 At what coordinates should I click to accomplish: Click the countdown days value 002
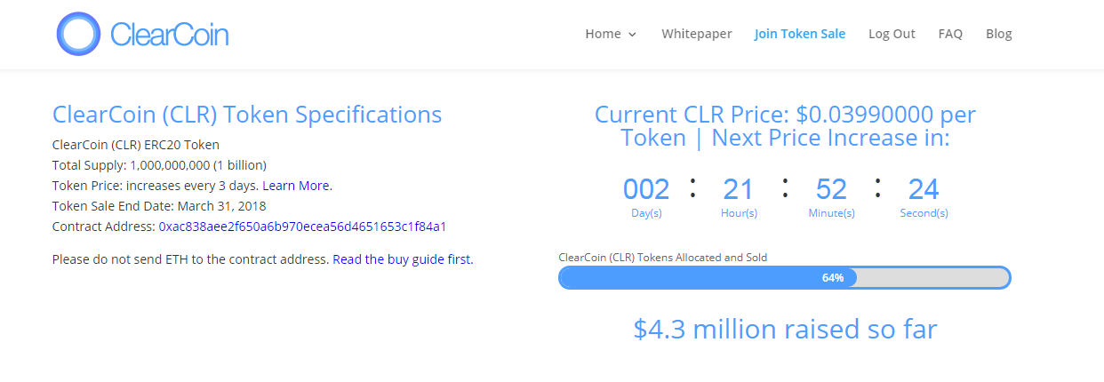click(x=645, y=189)
